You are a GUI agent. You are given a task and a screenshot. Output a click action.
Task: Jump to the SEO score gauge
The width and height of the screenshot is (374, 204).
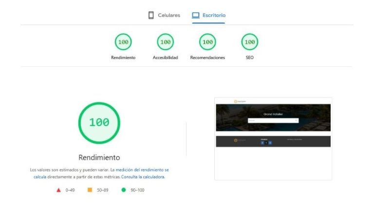click(x=249, y=42)
